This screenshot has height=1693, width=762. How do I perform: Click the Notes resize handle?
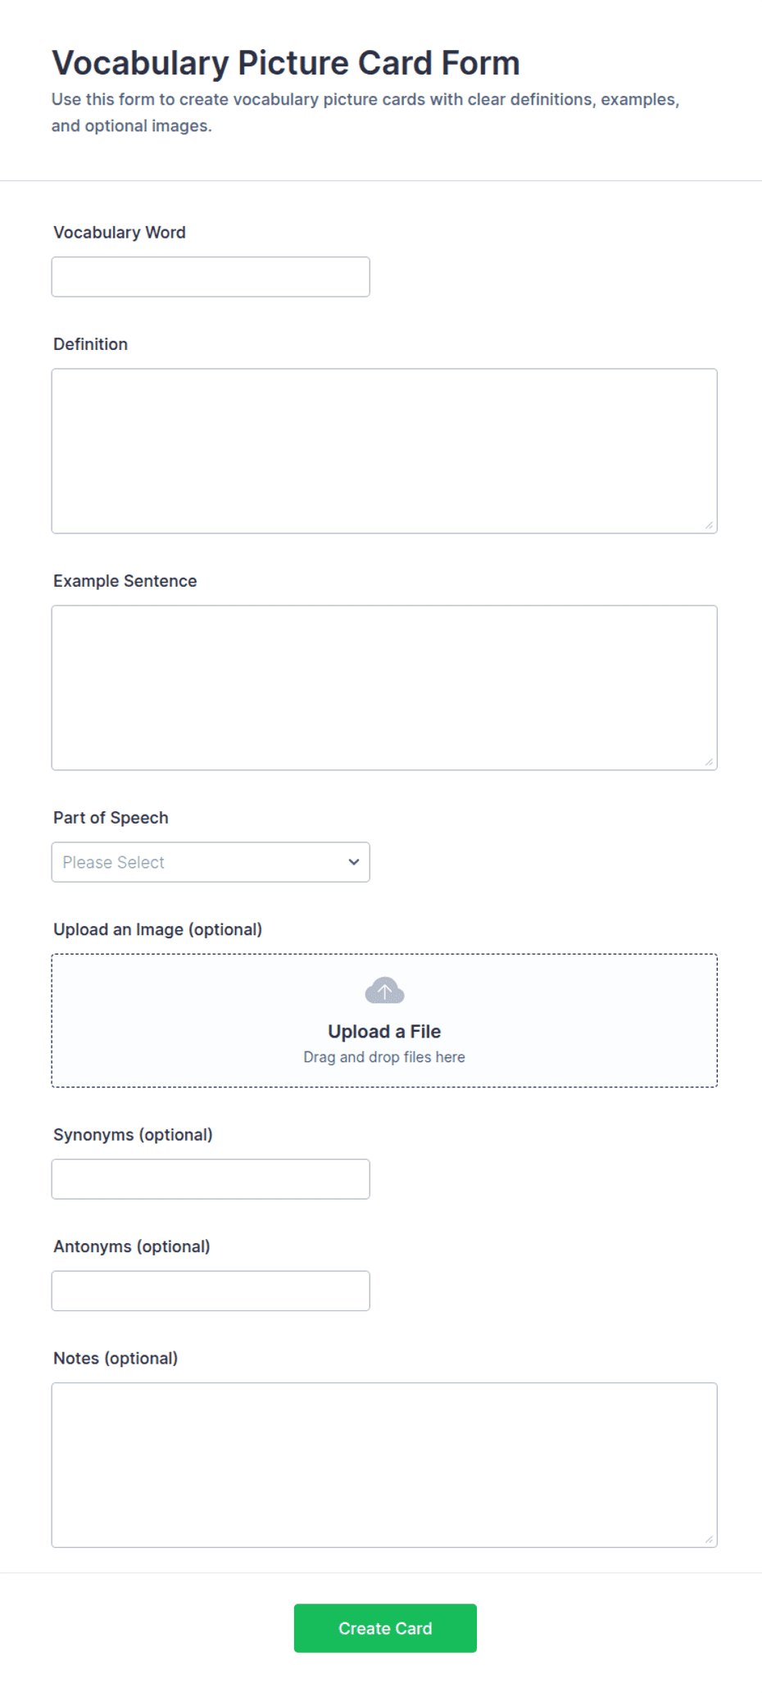(710, 1540)
